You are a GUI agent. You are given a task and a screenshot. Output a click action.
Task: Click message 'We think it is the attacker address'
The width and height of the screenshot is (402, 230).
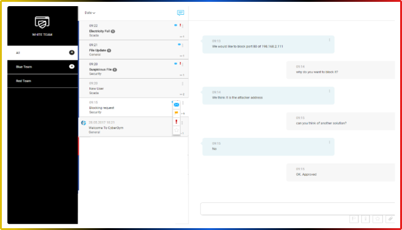[x=268, y=95]
